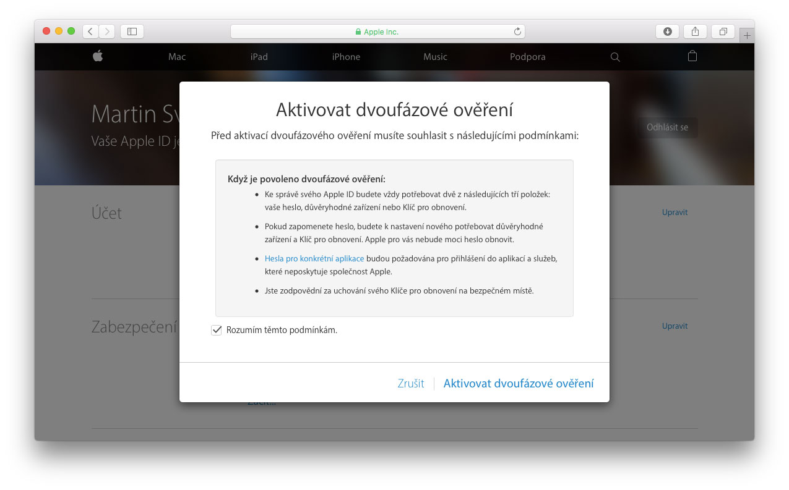Image resolution: width=789 pixels, height=490 pixels.
Task: Uncheck "Rozumím těmto podmínkám" checkbox
Action: (217, 331)
